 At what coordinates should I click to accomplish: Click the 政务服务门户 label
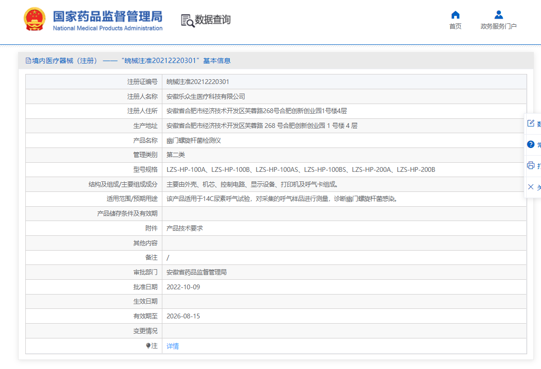pos(499,26)
